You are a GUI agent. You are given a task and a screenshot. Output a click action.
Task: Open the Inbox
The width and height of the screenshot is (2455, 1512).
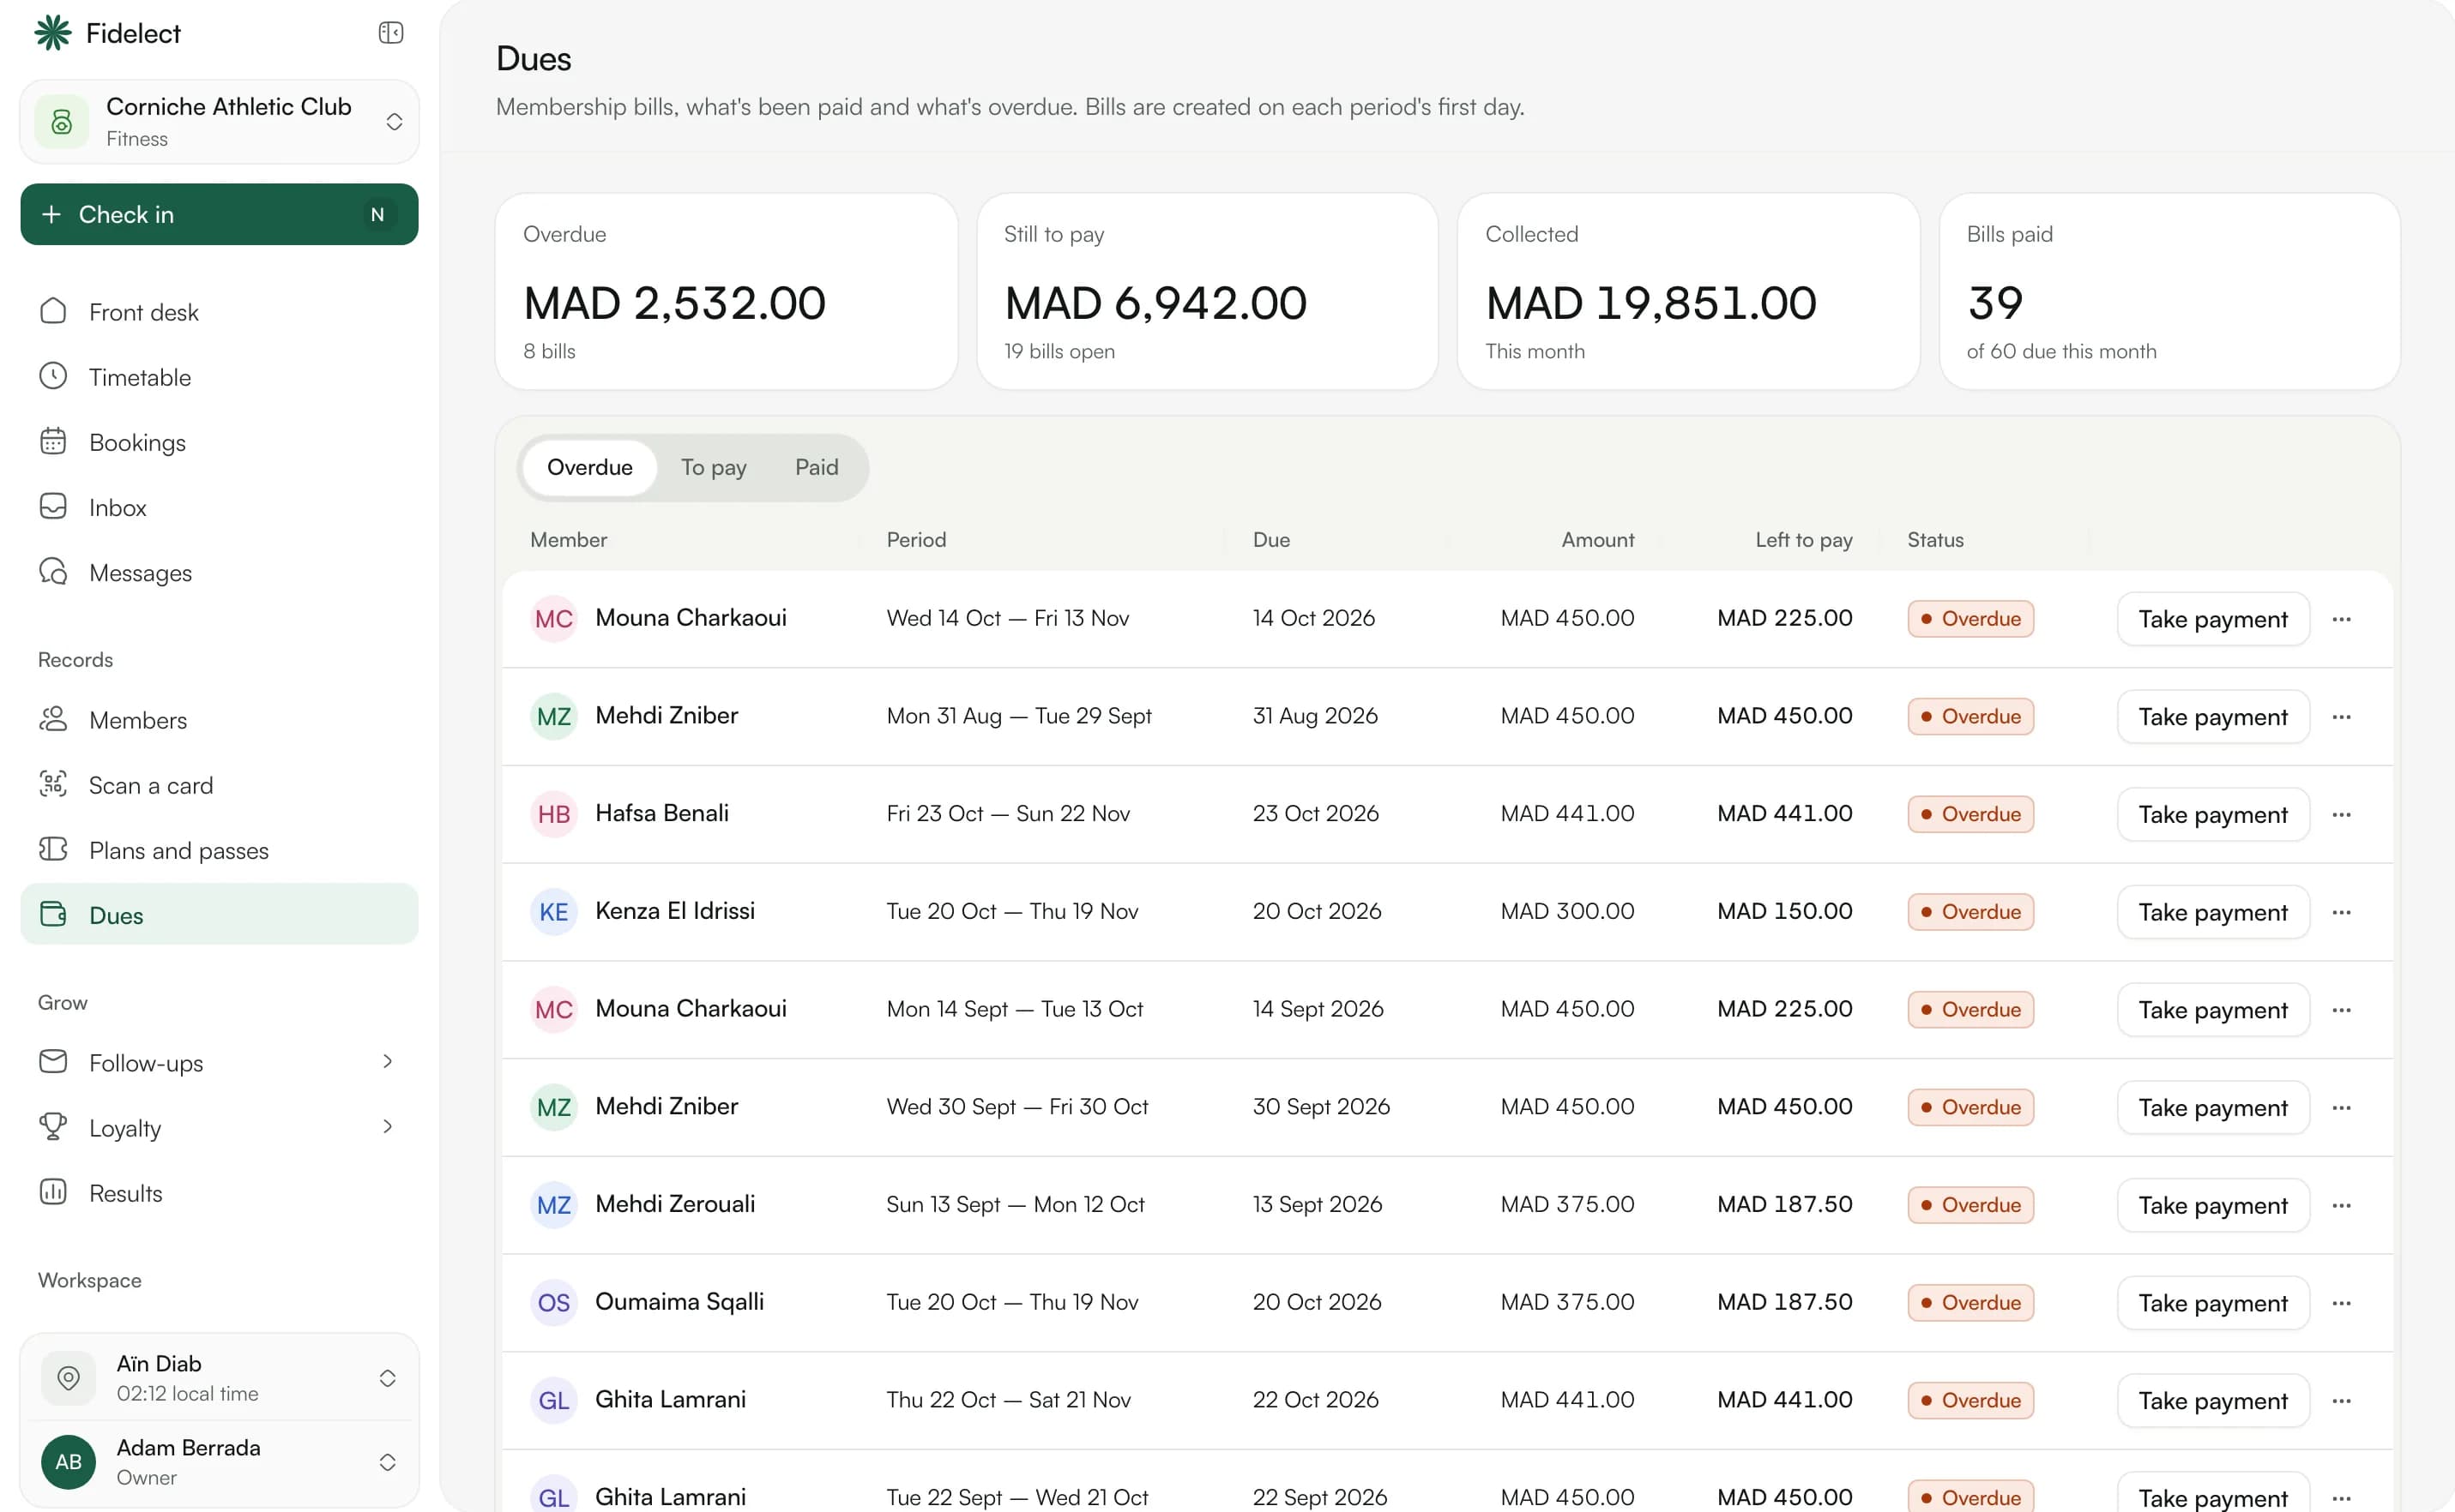[x=220, y=507]
